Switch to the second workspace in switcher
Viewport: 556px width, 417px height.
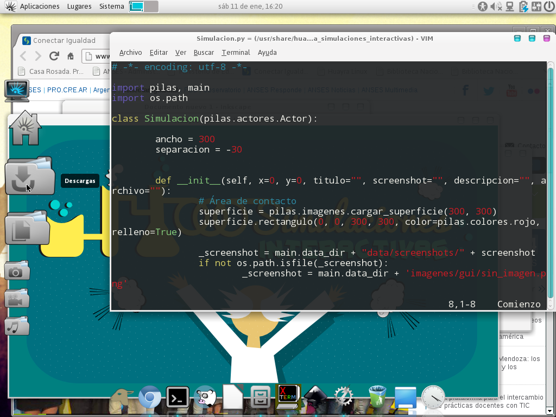(x=151, y=7)
